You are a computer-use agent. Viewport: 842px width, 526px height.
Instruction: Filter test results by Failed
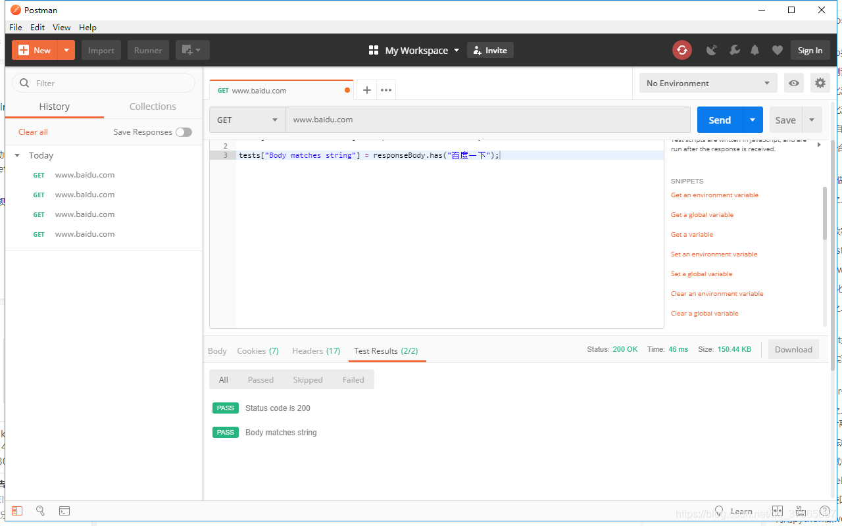point(353,379)
